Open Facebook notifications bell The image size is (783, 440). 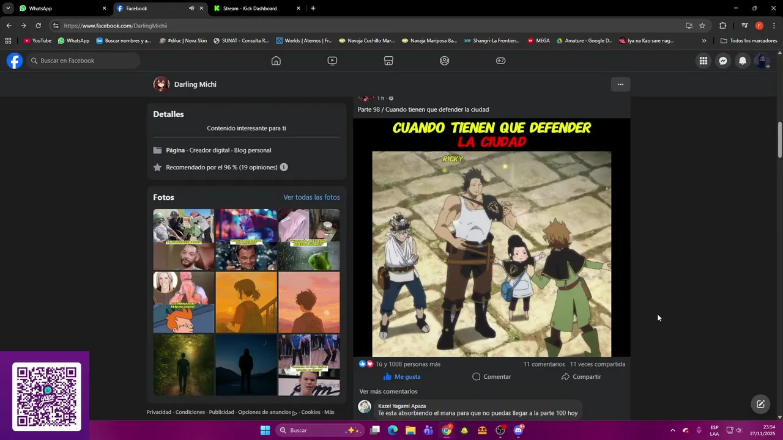(743, 61)
